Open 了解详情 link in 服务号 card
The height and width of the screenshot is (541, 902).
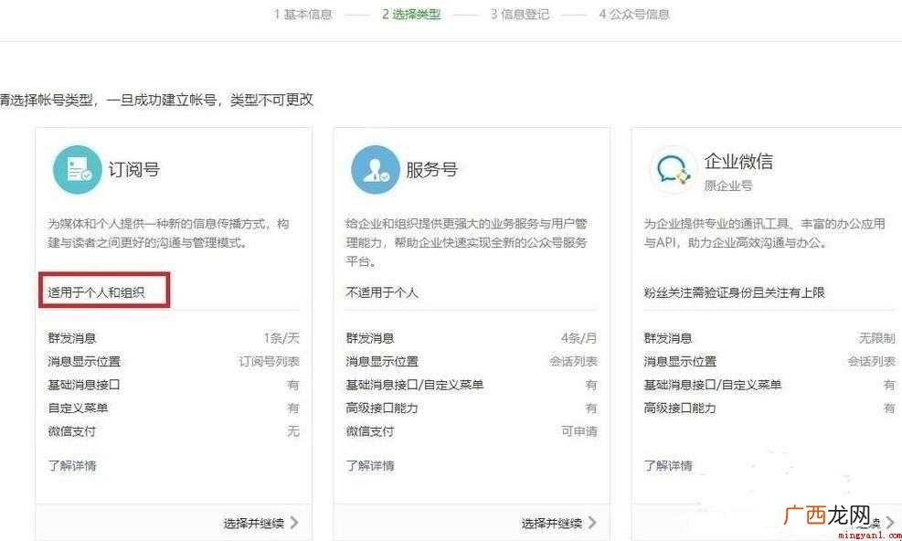[x=370, y=465]
